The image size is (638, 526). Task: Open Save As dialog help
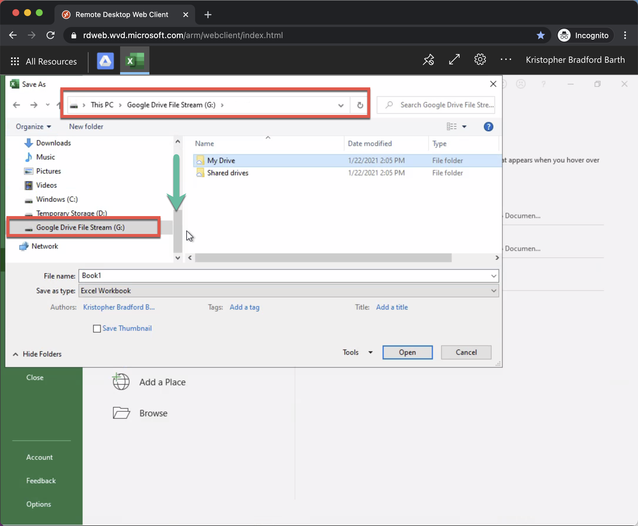[488, 127]
